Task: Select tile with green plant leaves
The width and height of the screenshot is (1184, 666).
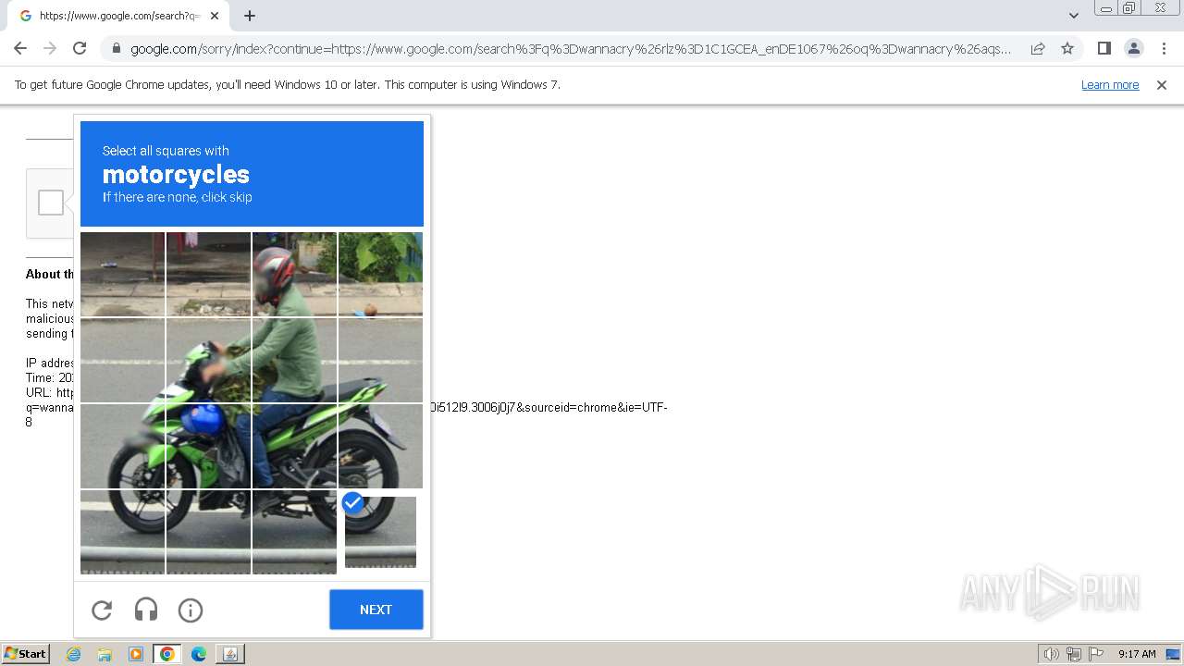Action: (x=380, y=274)
